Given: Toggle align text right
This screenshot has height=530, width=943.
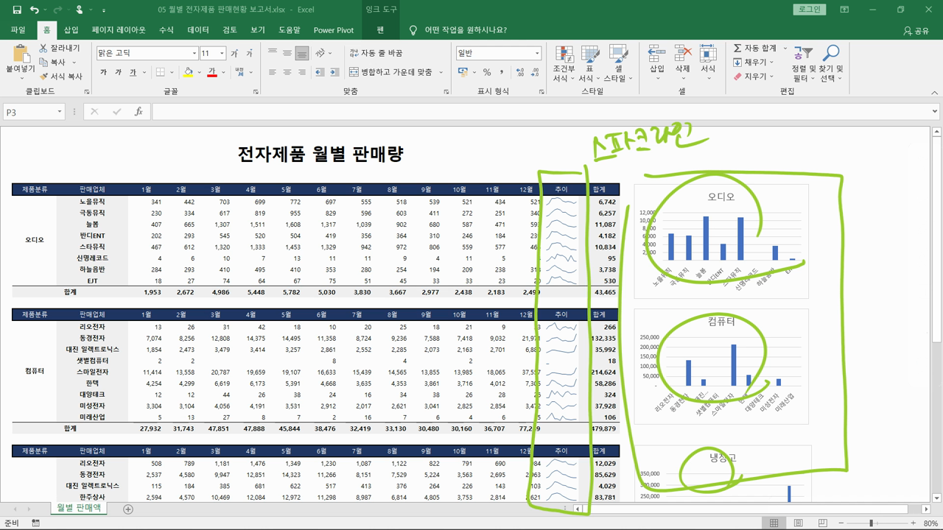Looking at the screenshot, I should coord(301,72).
